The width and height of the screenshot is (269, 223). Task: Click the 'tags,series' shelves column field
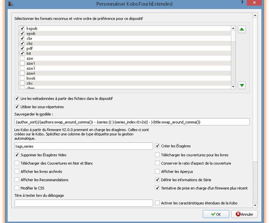coord(84,146)
